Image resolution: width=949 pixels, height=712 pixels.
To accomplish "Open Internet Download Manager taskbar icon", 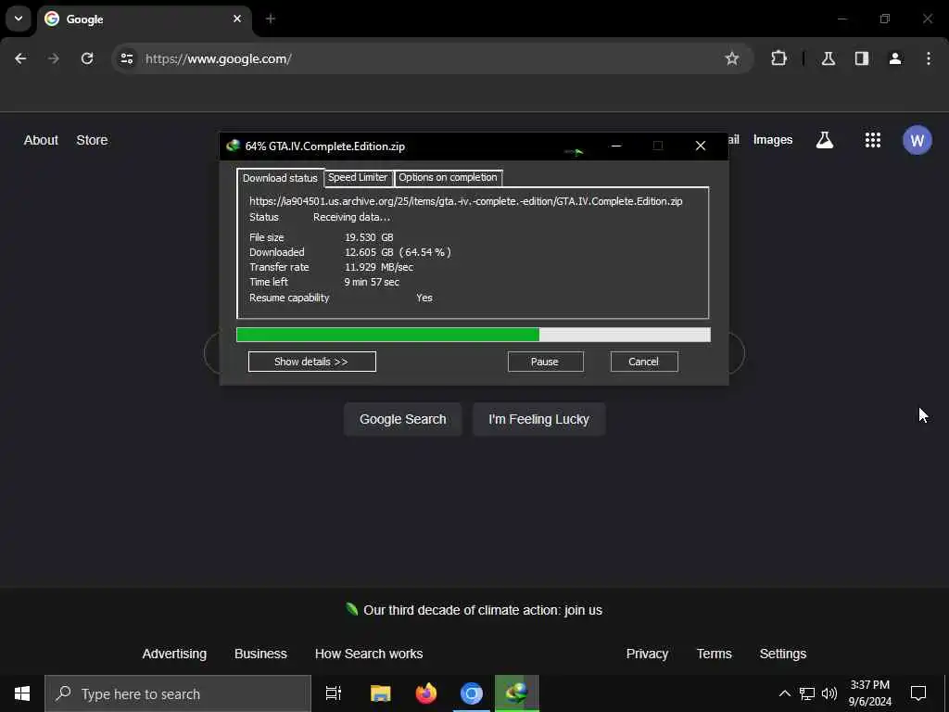I will 517,693.
